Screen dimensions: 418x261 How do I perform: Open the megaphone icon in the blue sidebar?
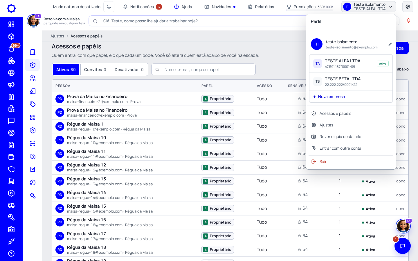coord(11,85)
